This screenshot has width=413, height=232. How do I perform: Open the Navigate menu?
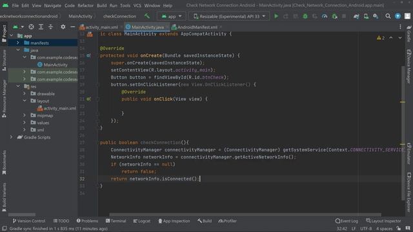[53, 5]
